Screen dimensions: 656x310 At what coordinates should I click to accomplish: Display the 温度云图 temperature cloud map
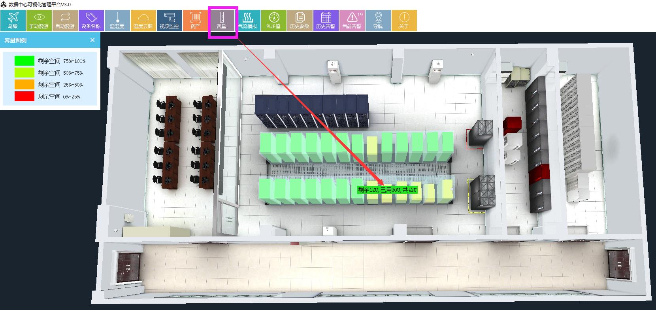[x=143, y=21]
